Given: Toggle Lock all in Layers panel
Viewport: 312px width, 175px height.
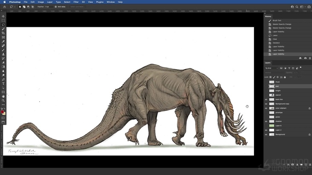Looking at the screenshot, I should point(285,77).
